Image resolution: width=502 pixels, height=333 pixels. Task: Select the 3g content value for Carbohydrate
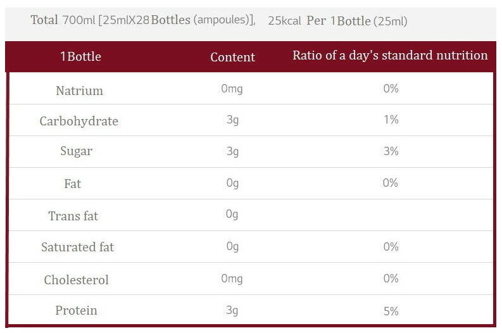pos(232,120)
